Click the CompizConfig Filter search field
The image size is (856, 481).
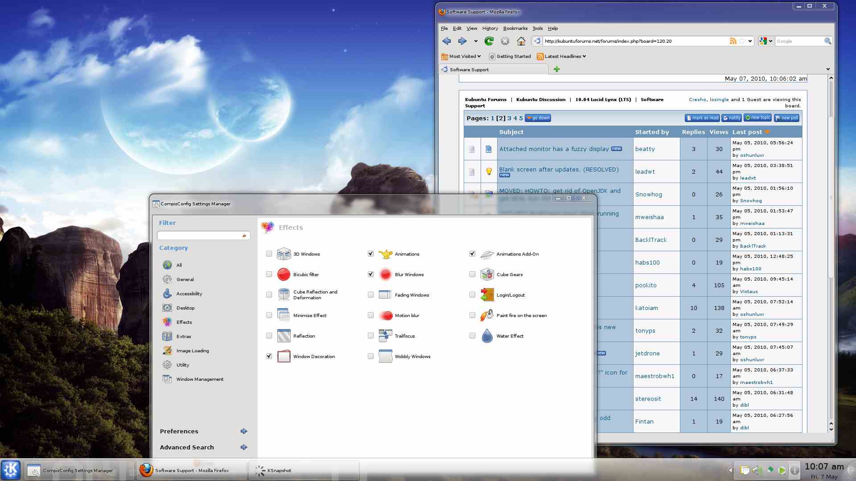[199, 235]
